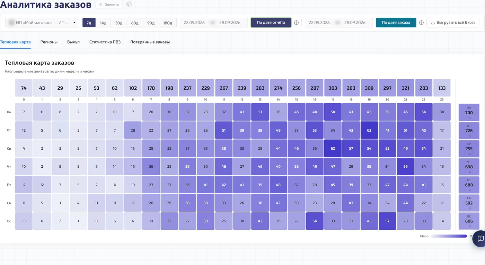The width and height of the screenshot is (485, 265).
Task: Click the ВС 606 daily total card
Action: [469, 221]
